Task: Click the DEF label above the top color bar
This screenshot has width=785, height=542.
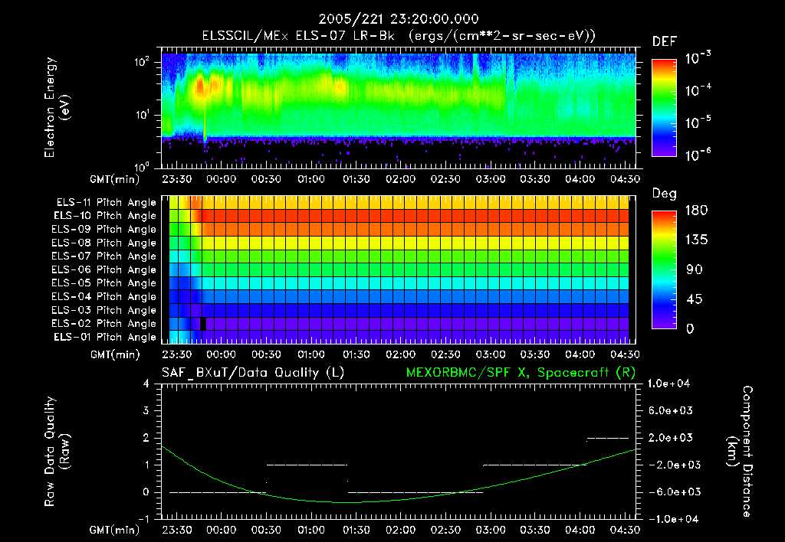Action: (x=665, y=42)
